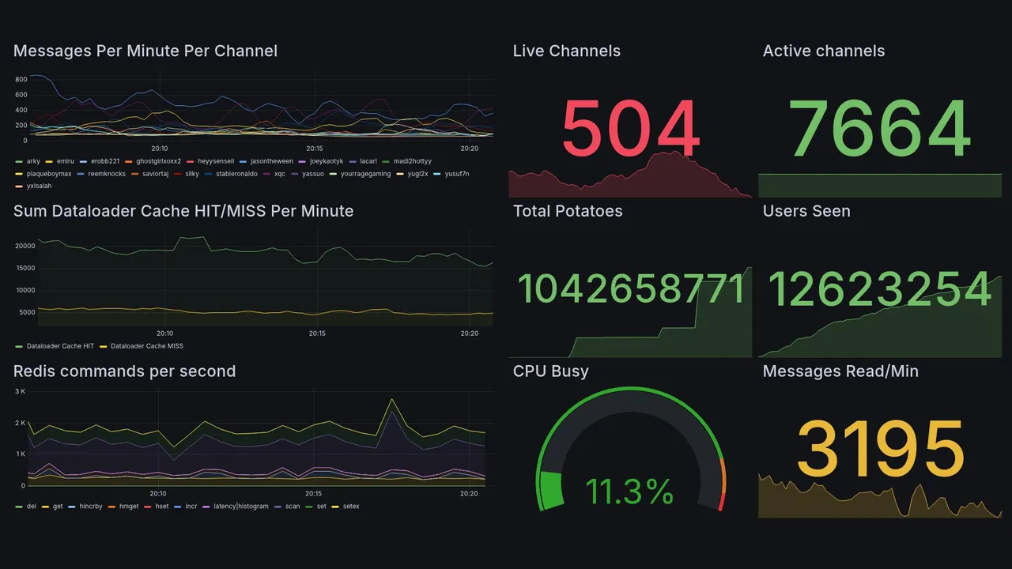Click the Active channels value 7664

pos(880,129)
